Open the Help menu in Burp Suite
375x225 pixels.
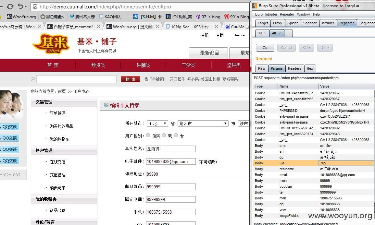(316, 14)
